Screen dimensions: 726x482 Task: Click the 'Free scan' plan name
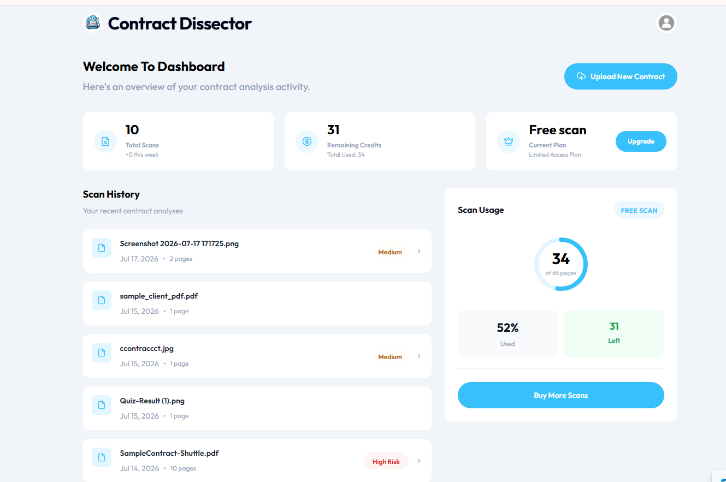558,130
